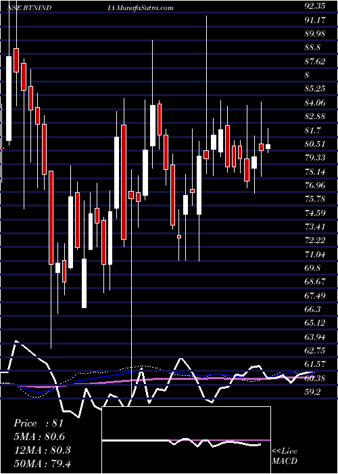Viewport: 338px width, 474px height.
Task: Click the 72.22 price axis label
Action: (x=316, y=240)
